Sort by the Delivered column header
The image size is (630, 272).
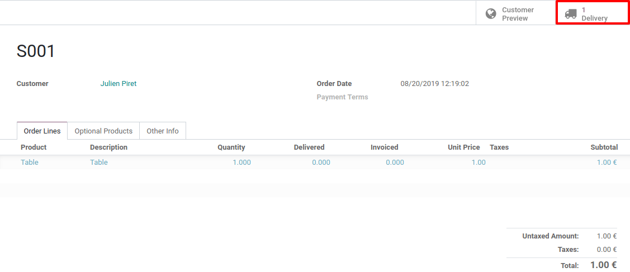point(309,147)
